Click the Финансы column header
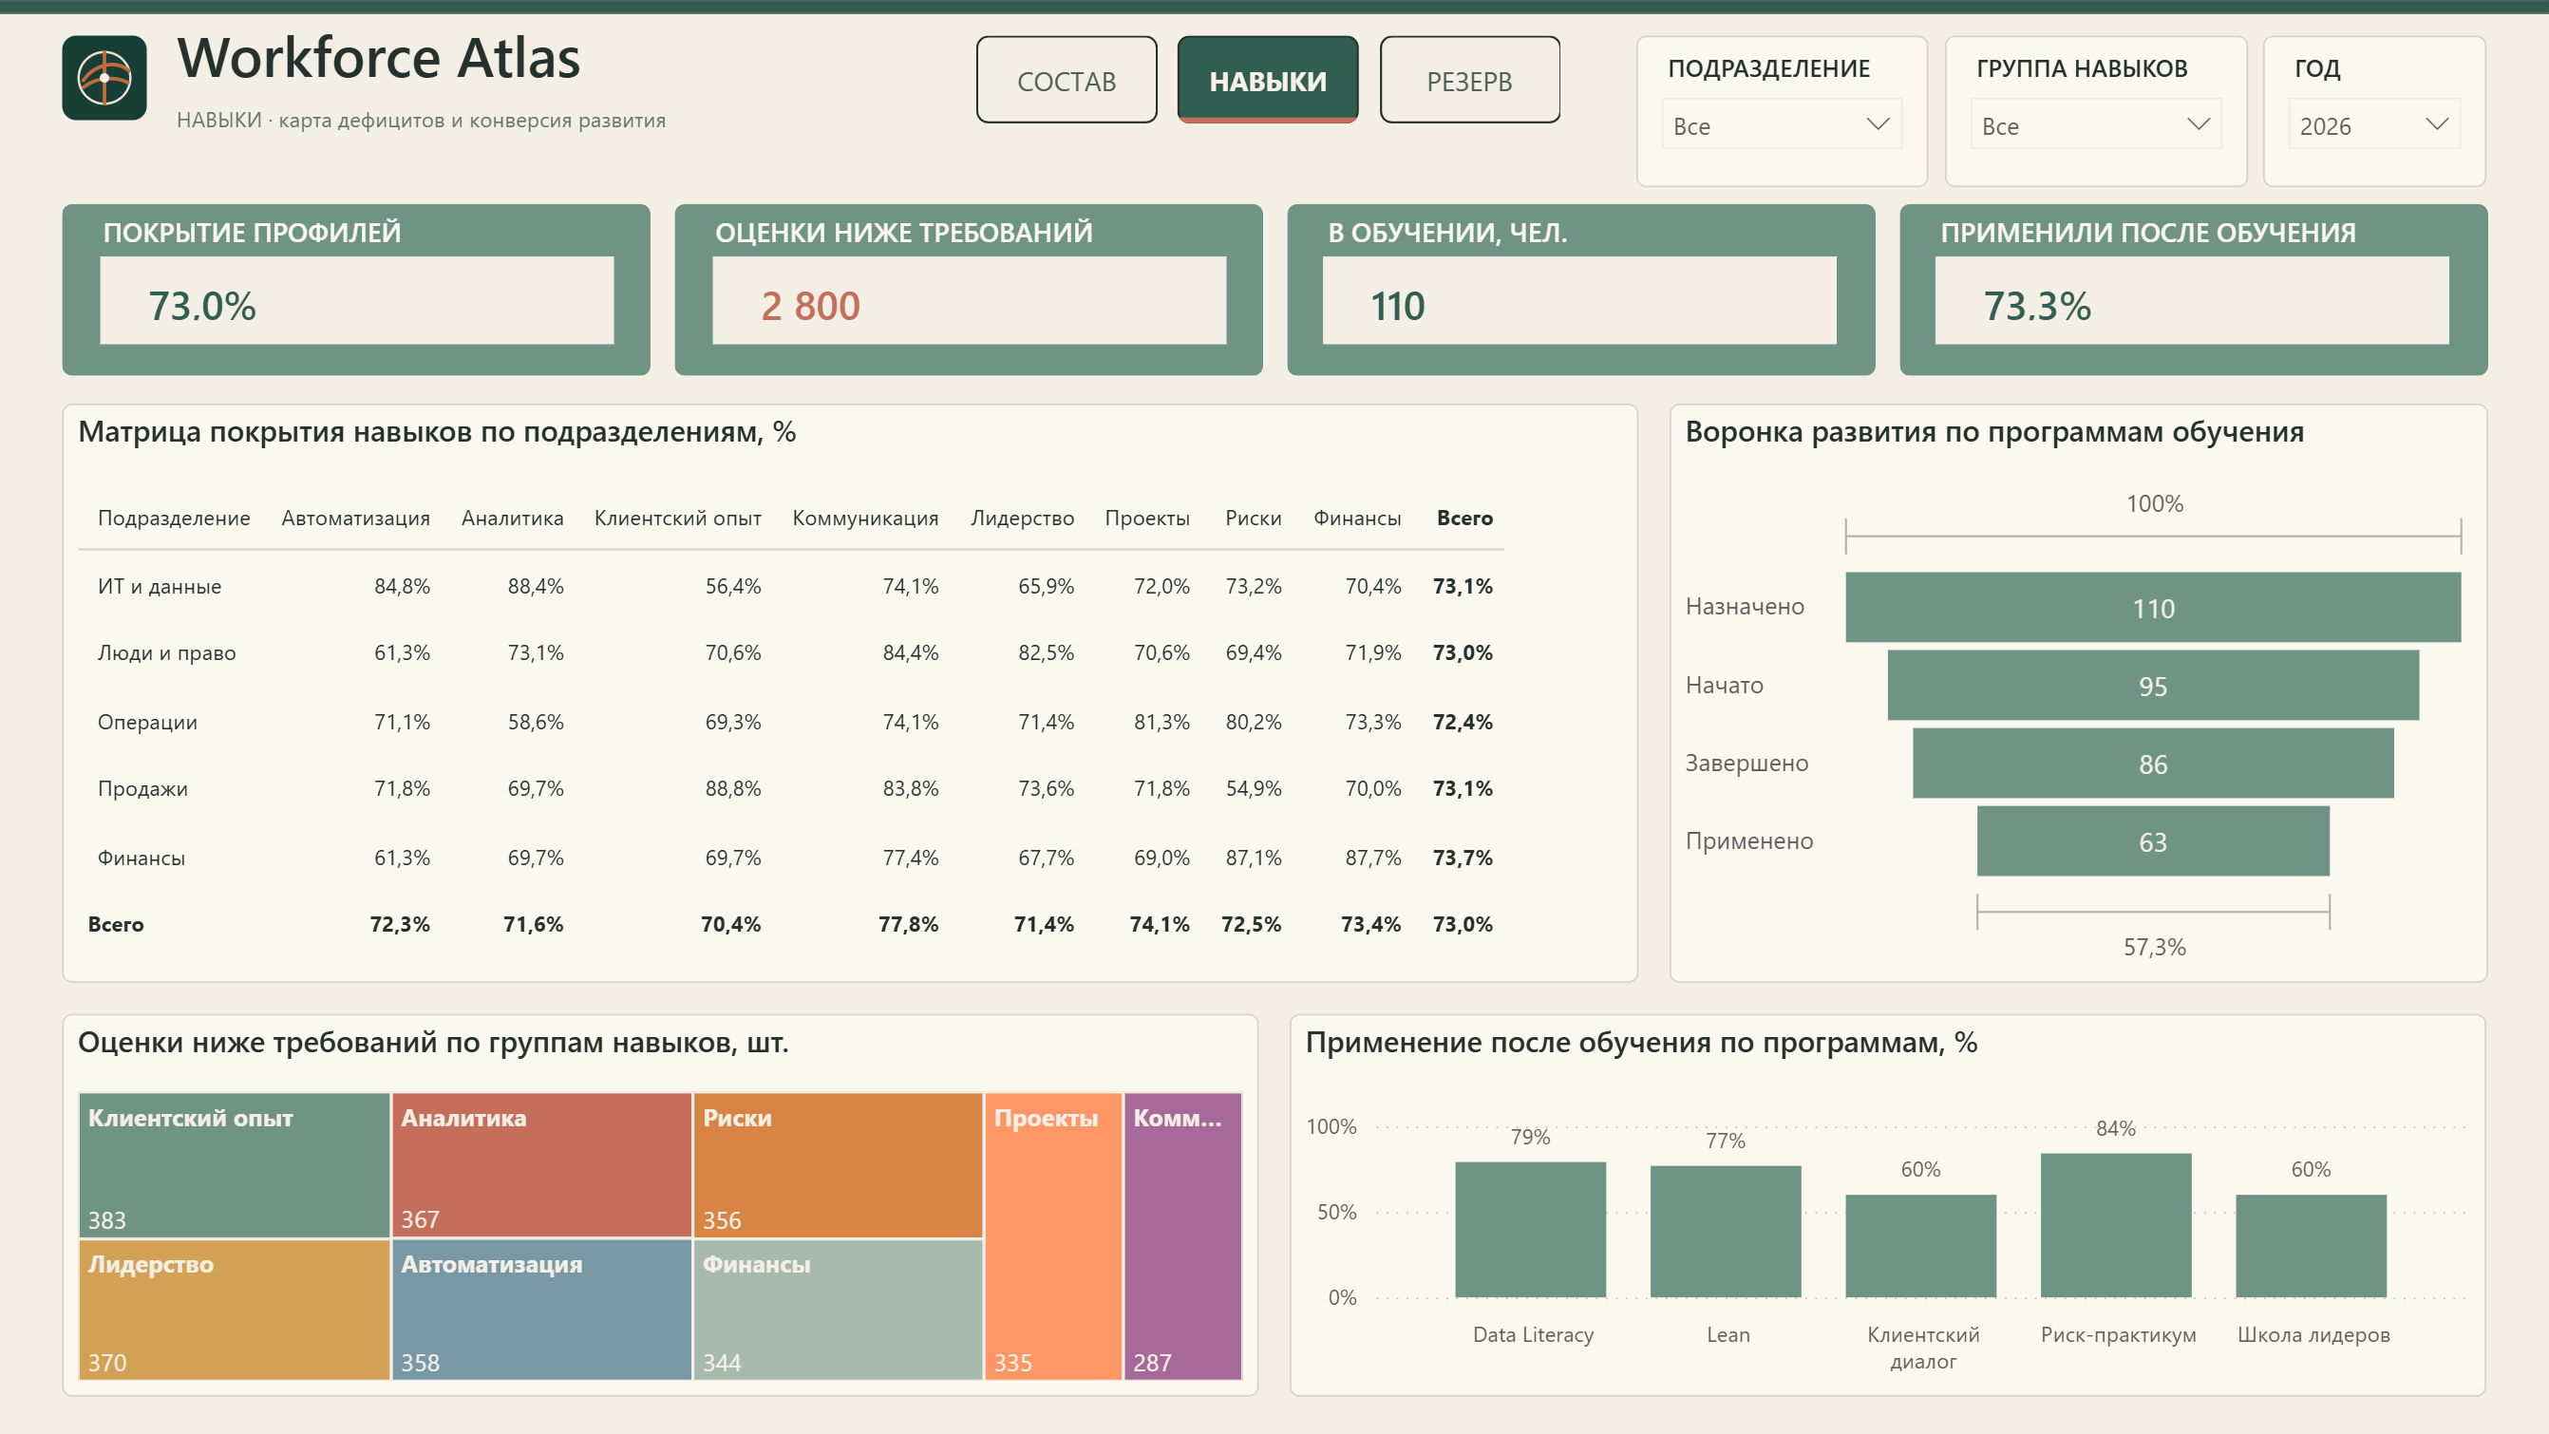Viewport: 2549px width, 1434px height. pos(1356,518)
